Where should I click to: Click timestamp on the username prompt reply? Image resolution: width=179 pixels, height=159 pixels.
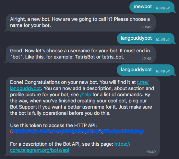[147, 59]
